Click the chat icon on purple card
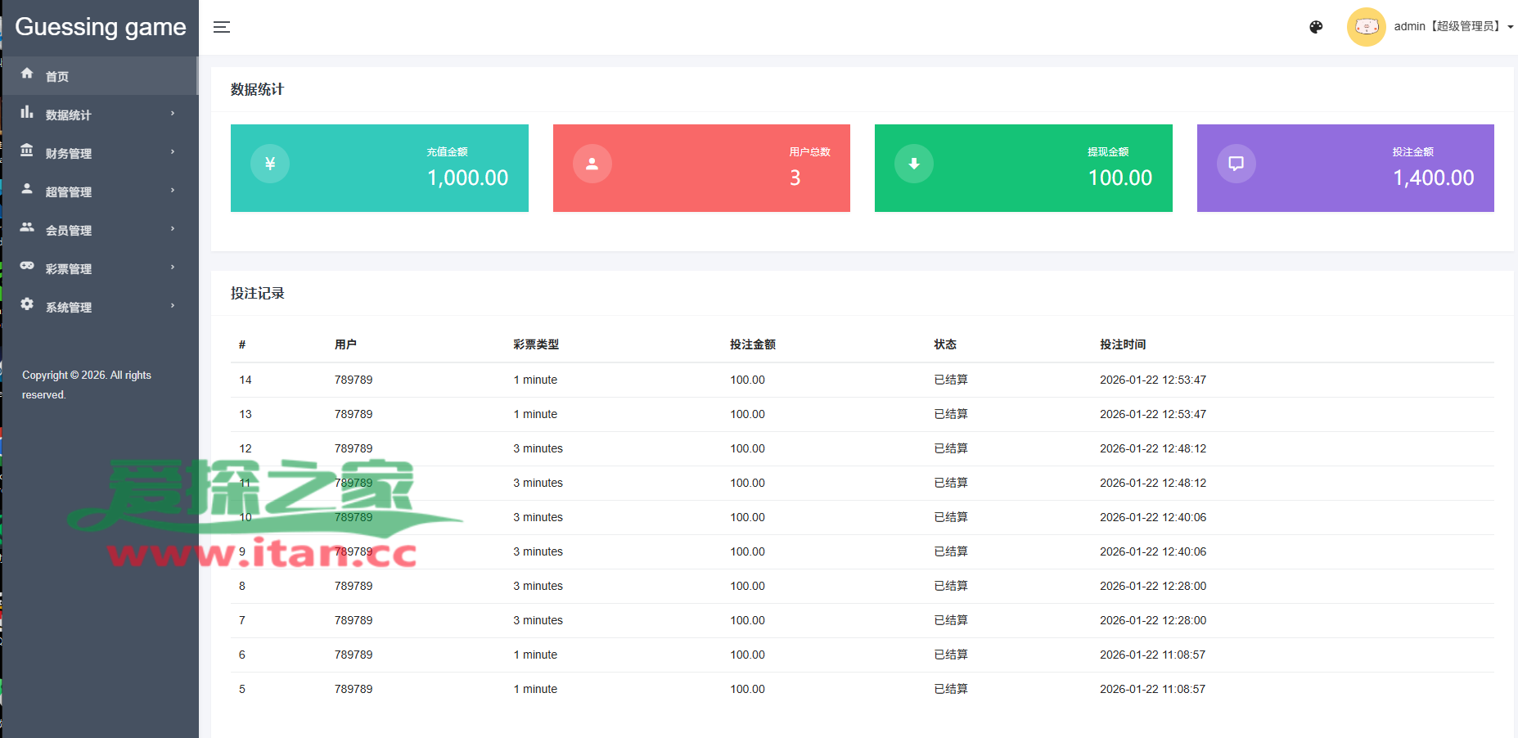This screenshot has height=738, width=1518. coord(1236,164)
